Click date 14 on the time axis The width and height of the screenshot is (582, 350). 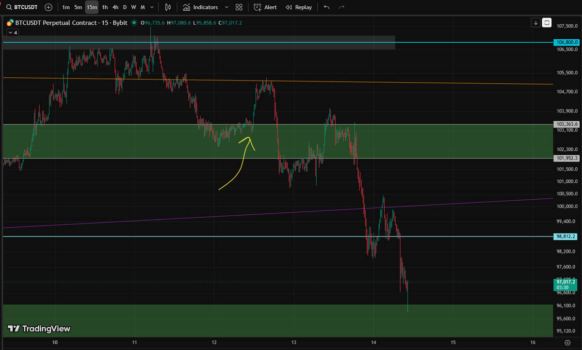pos(373,343)
